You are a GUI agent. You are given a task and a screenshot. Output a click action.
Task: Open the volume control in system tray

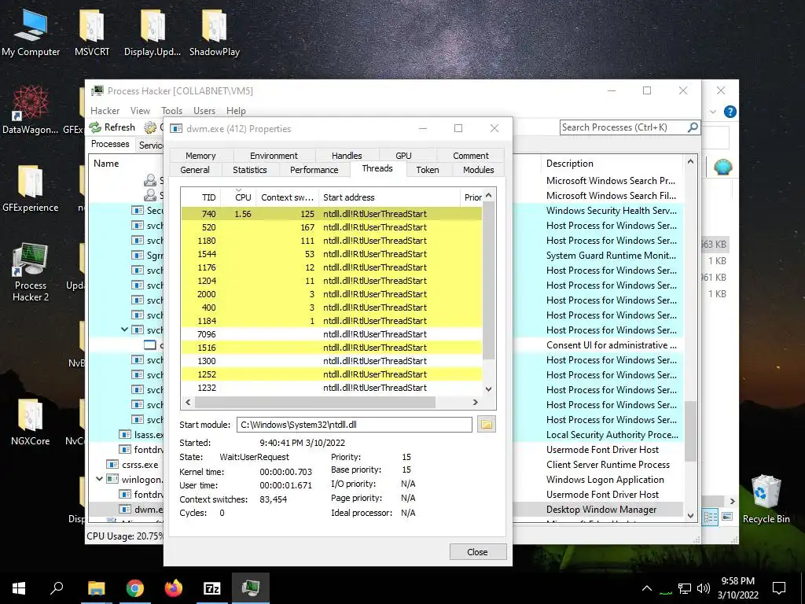(x=704, y=588)
